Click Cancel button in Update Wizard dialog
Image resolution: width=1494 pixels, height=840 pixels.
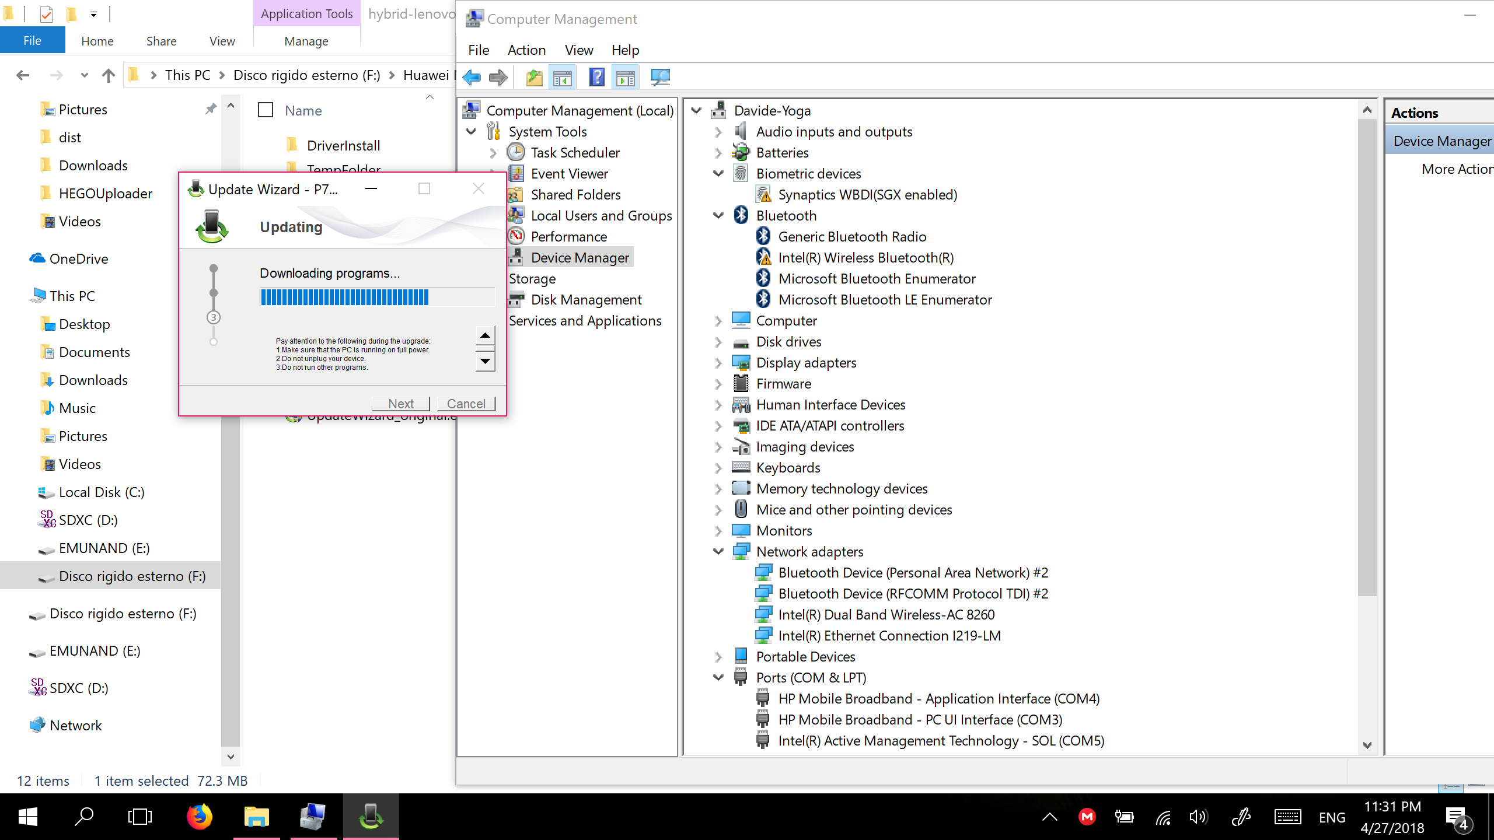pyautogui.click(x=466, y=402)
